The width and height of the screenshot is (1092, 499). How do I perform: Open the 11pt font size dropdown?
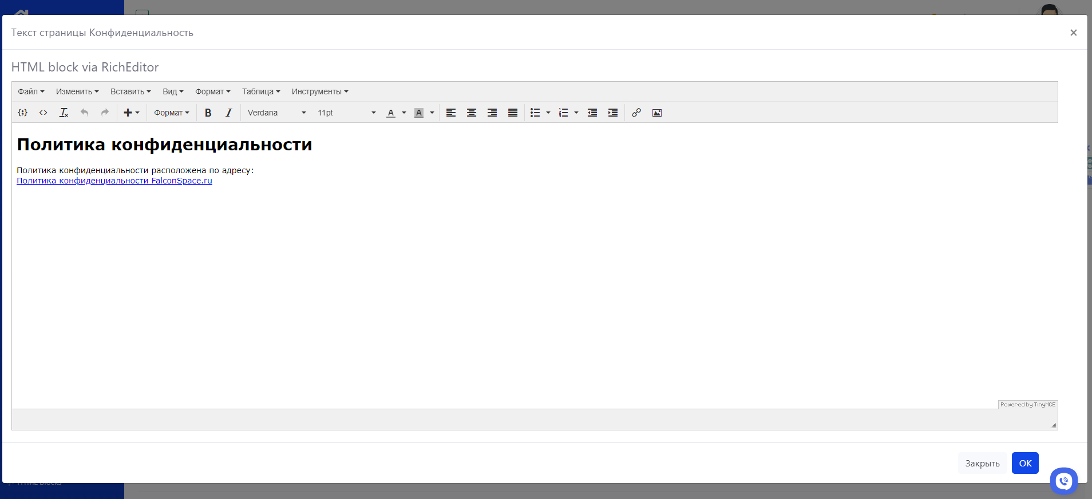[346, 113]
